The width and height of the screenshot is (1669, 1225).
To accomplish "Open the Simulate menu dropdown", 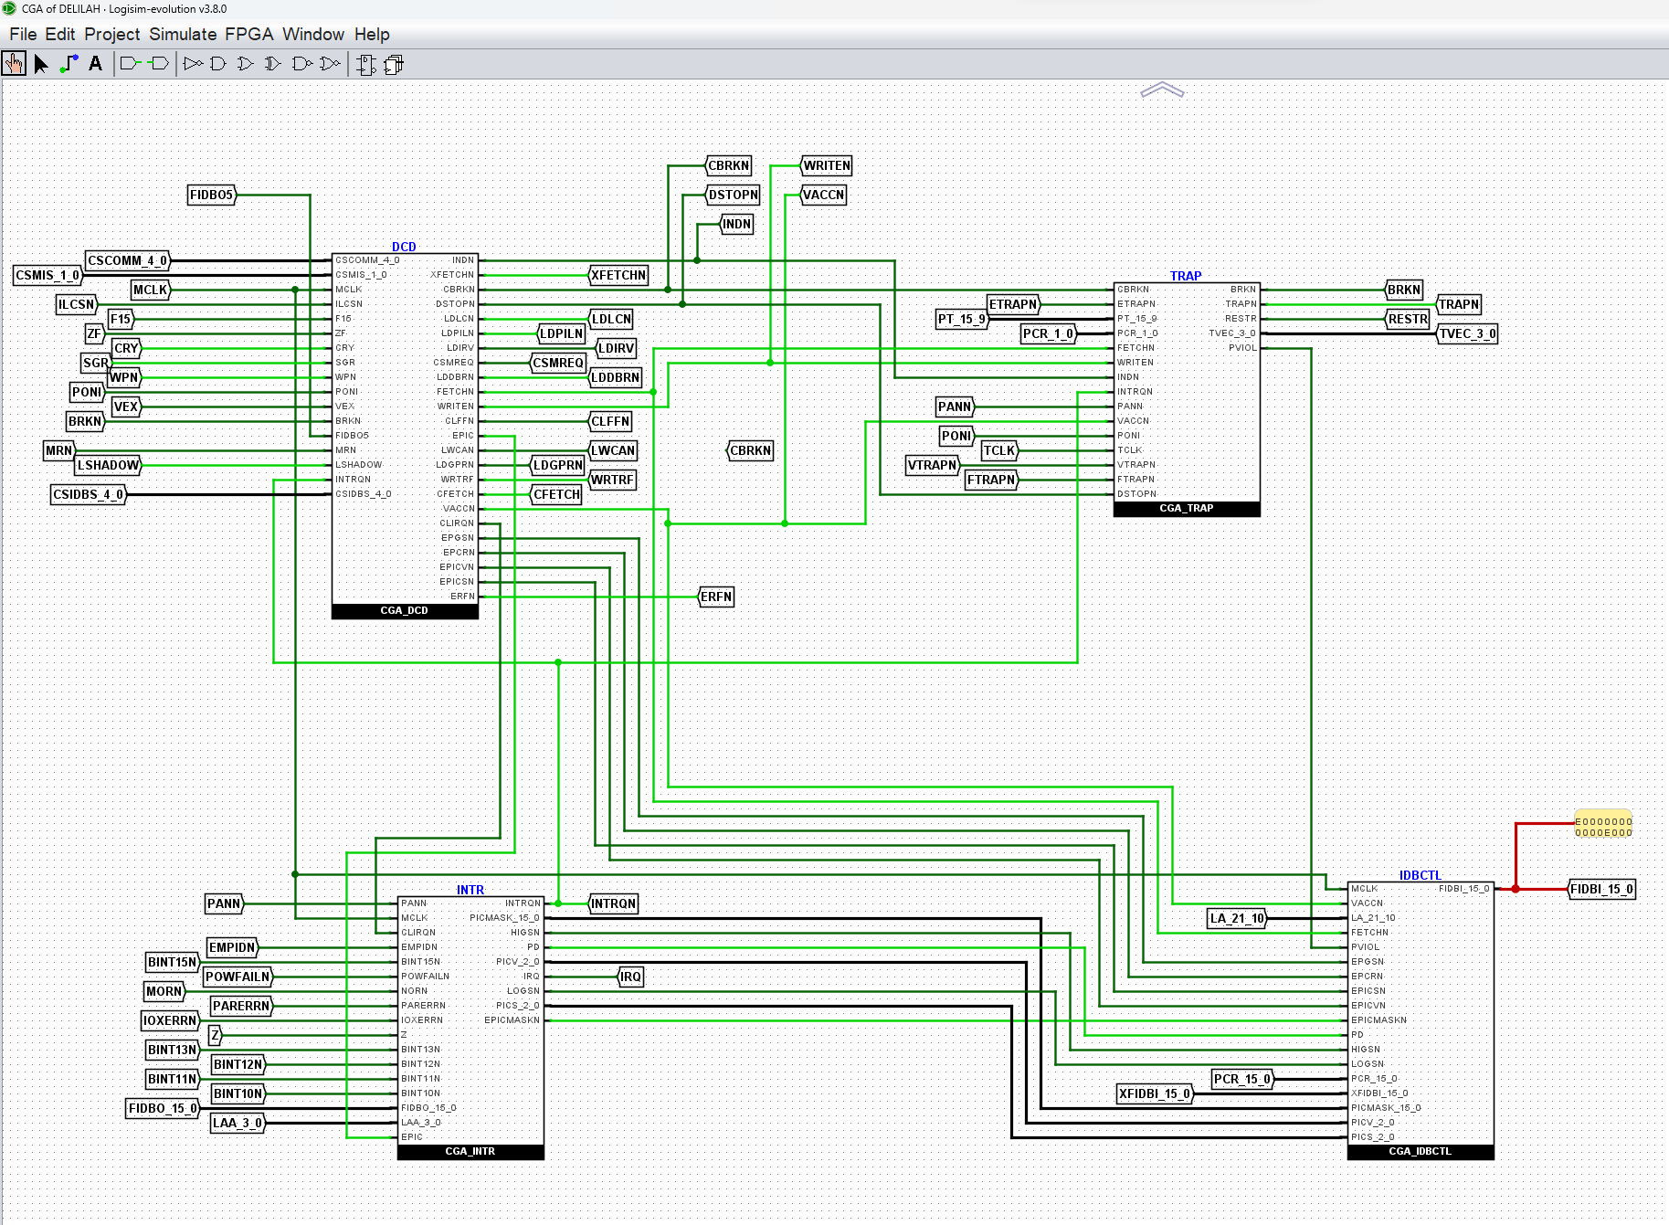I will tap(183, 34).
